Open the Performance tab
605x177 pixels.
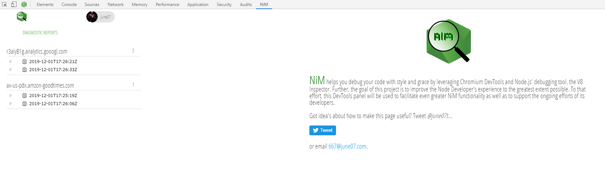(167, 5)
